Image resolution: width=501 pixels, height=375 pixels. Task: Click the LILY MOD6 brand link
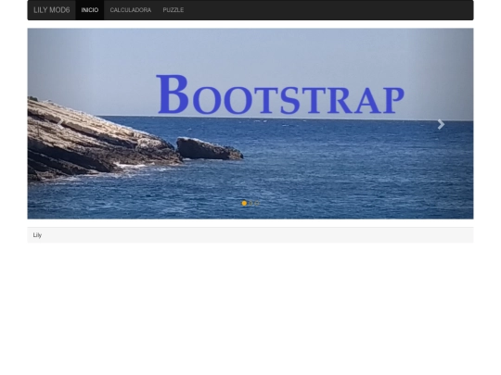[x=51, y=10]
